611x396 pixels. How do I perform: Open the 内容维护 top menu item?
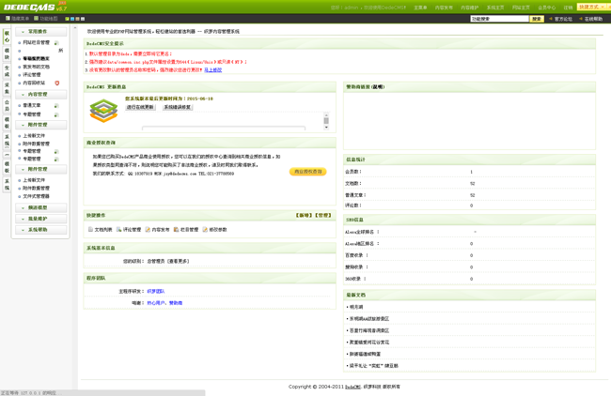pos(470,8)
